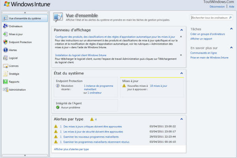
Task: Click warning icon next to Alertes par type
Action: pyautogui.click(x=92, y=119)
